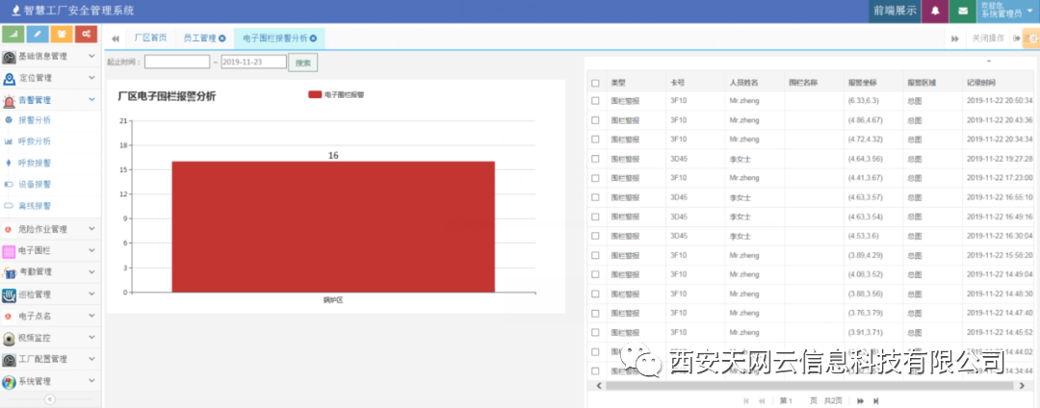
Task: Go to the first page icon
Action: [x=747, y=400]
